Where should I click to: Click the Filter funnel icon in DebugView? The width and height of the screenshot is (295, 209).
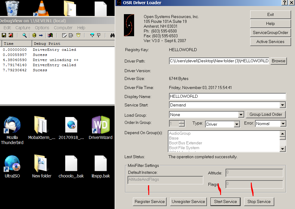(92, 35)
